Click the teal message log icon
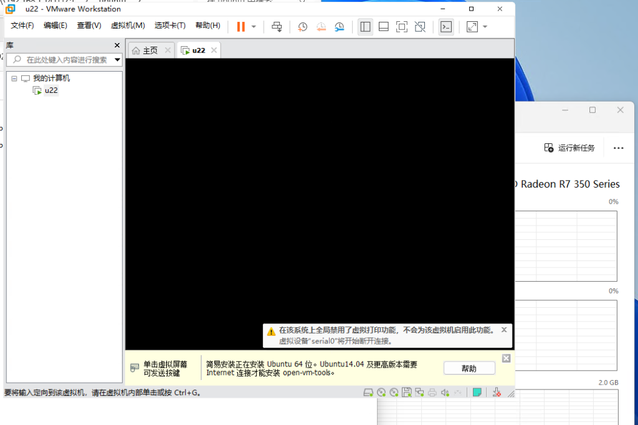This screenshot has width=638, height=425. tap(477, 393)
